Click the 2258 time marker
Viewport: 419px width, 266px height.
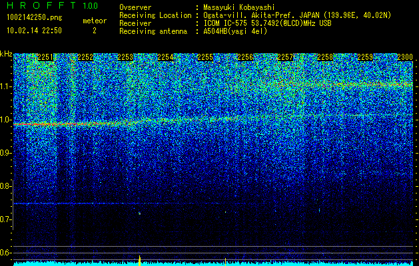click(325, 57)
